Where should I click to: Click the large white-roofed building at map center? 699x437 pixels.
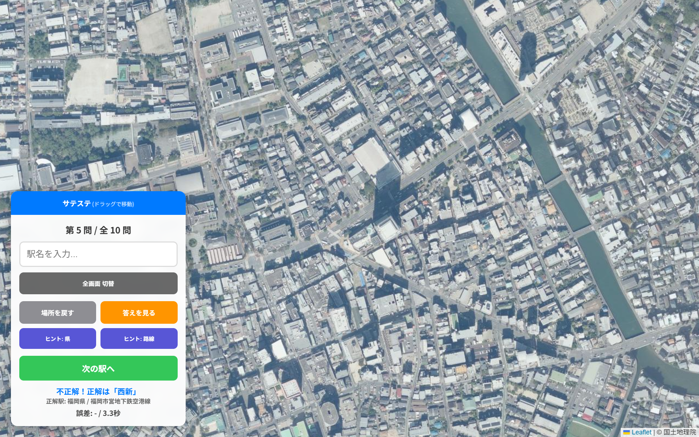371,157
